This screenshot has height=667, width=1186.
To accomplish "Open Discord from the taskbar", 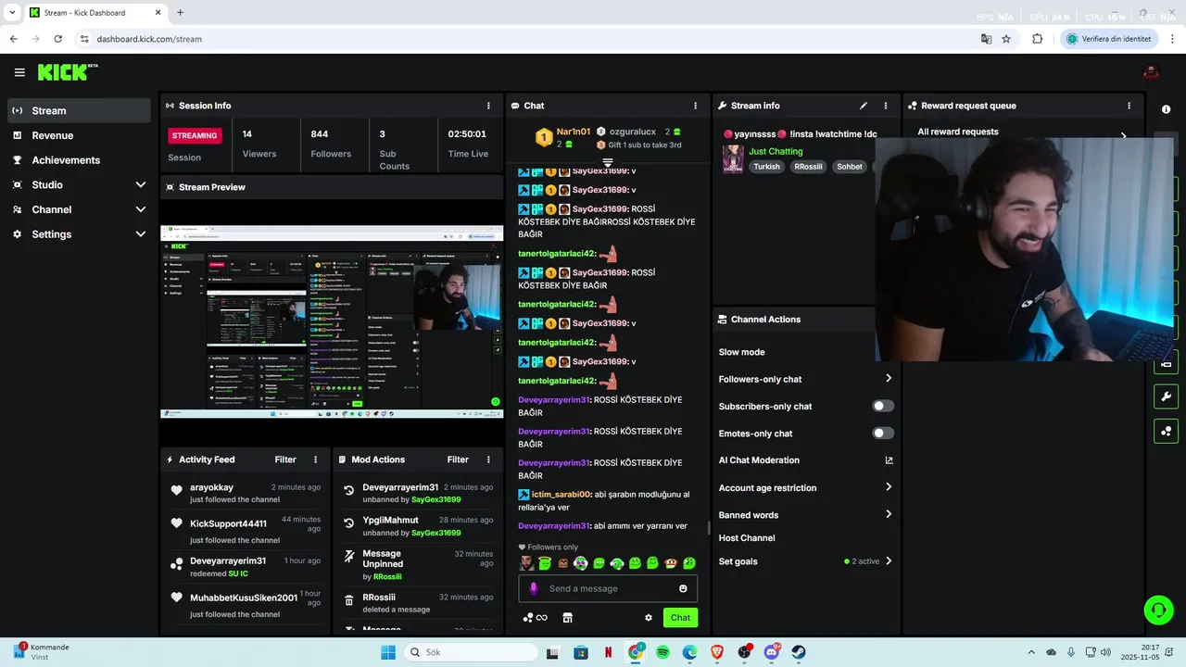I will [772, 652].
